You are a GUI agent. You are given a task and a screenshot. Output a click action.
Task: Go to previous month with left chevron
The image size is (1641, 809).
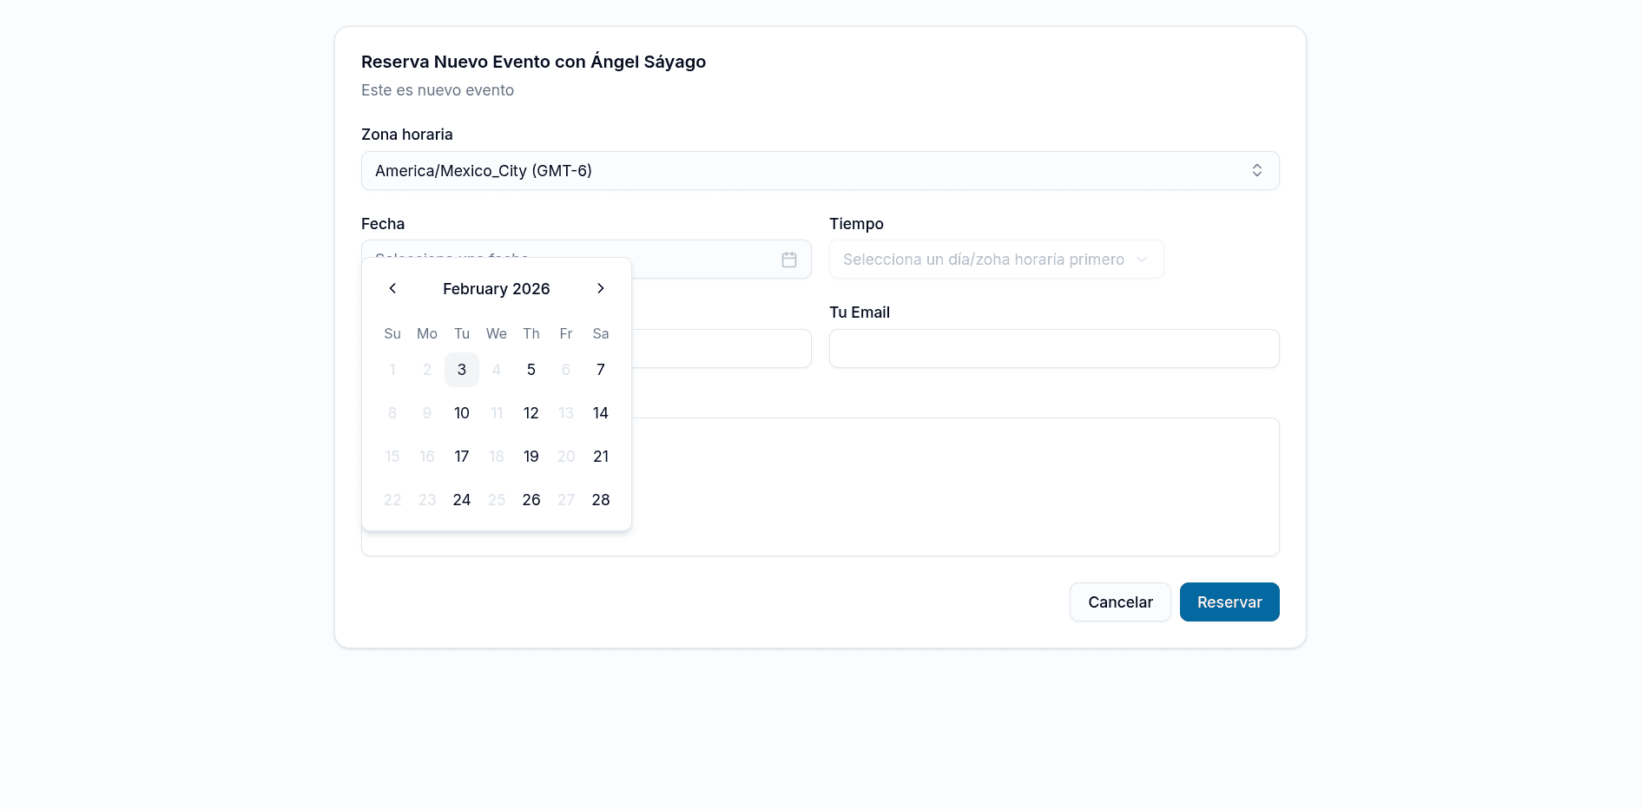click(x=392, y=288)
